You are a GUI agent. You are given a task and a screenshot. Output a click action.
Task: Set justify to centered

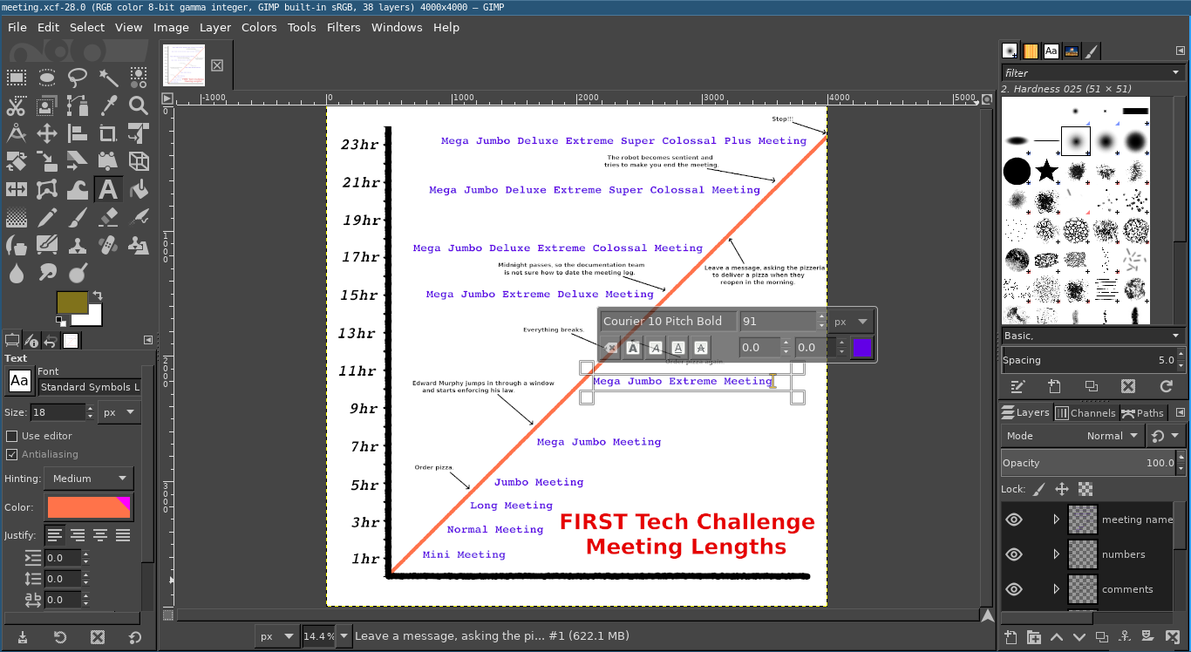pos(100,535)
